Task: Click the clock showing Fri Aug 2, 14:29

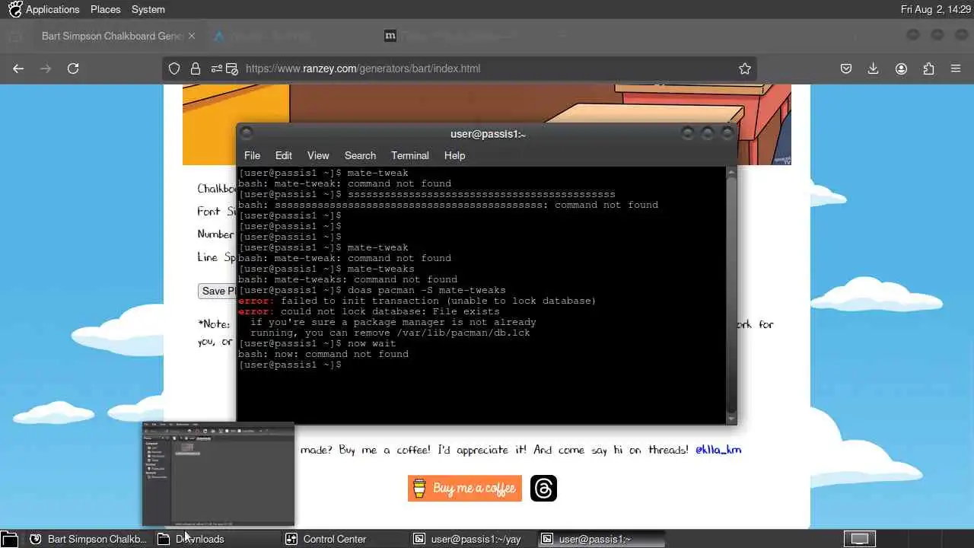Action: coord(935,9)
